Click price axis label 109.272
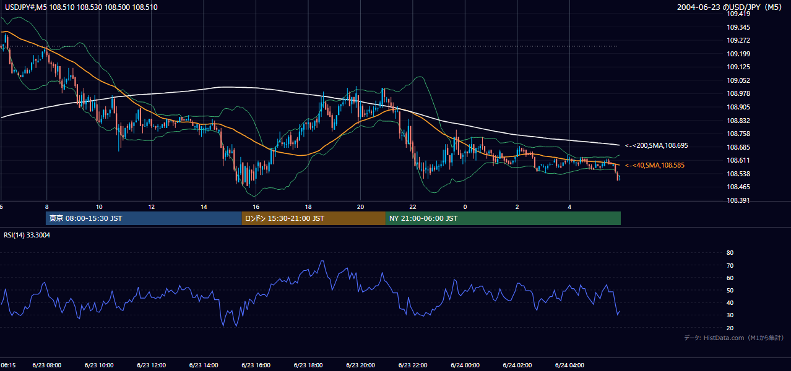 point(738,40)
